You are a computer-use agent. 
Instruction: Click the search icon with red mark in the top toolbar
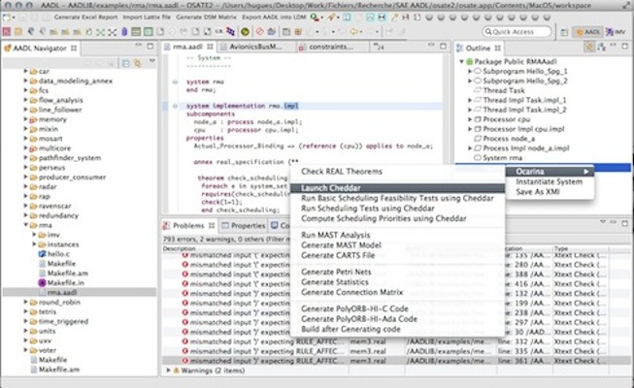point(315,17)
